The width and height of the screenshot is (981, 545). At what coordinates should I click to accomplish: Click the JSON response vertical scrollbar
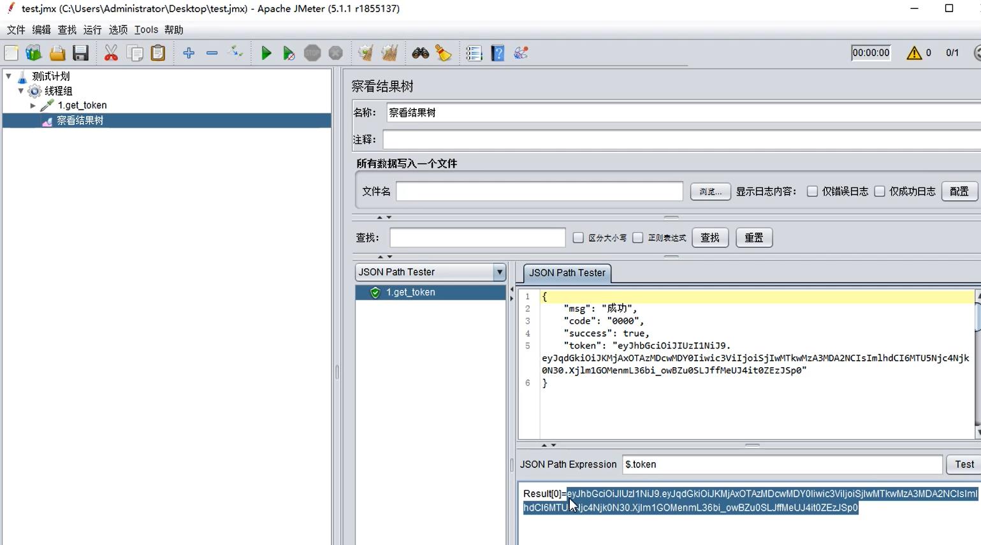pyautogui.click(x=978, y=363)
